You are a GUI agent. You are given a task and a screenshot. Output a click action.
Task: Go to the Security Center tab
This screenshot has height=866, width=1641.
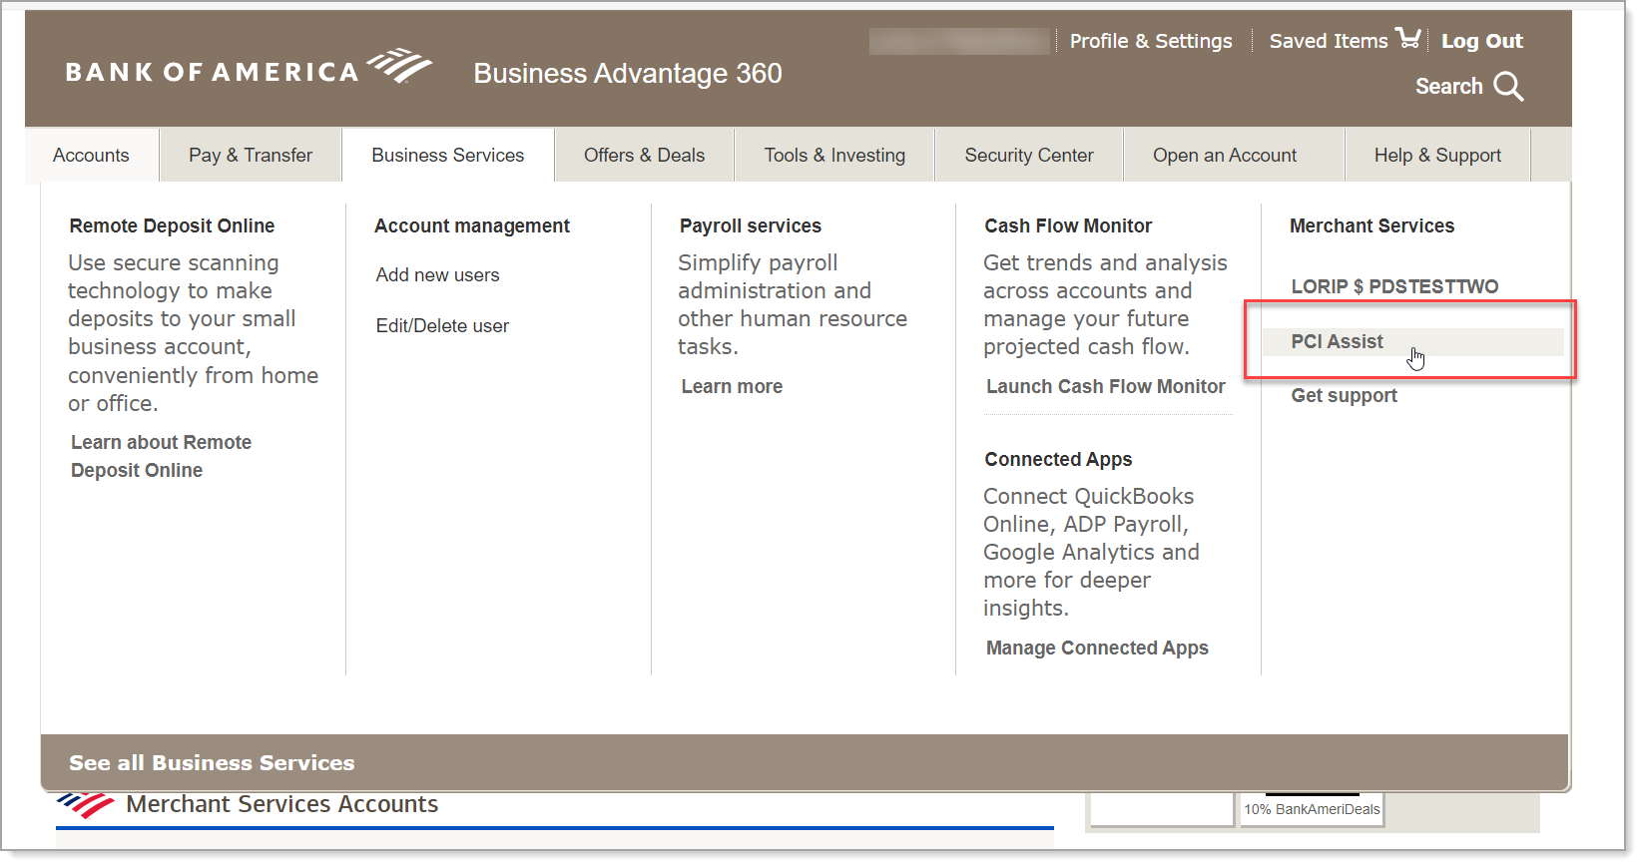(x=1029, y=155)
